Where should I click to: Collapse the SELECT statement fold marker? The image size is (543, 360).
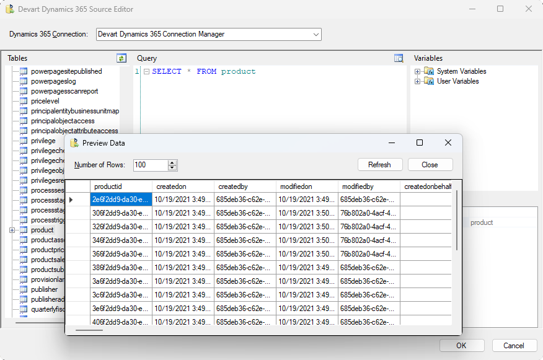[x=146, y=72]
